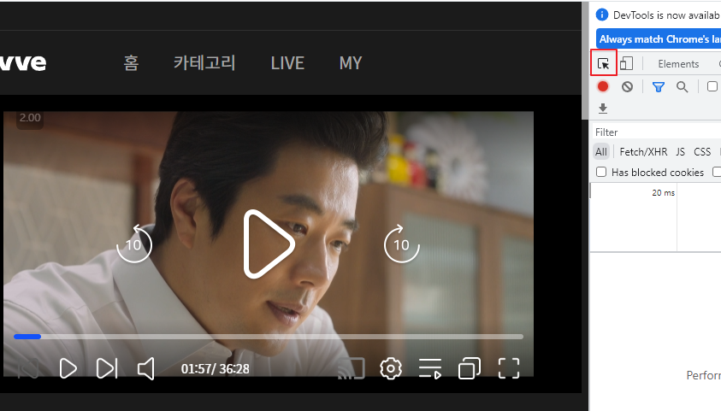
Task: Select the All request filter
Action: (601, 151)
